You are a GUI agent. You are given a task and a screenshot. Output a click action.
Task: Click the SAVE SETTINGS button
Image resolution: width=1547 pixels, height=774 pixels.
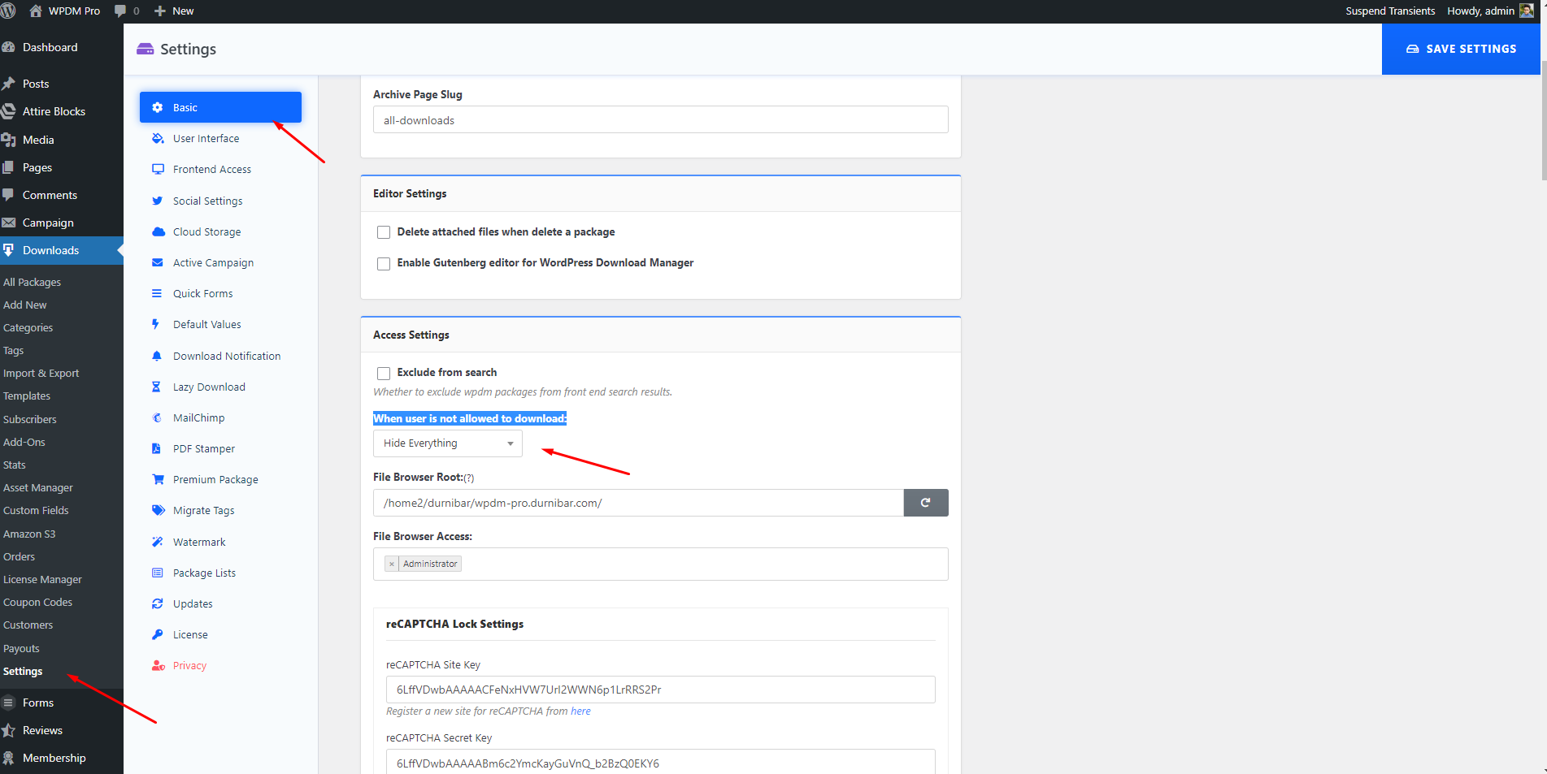click(x=1461, y=49)
